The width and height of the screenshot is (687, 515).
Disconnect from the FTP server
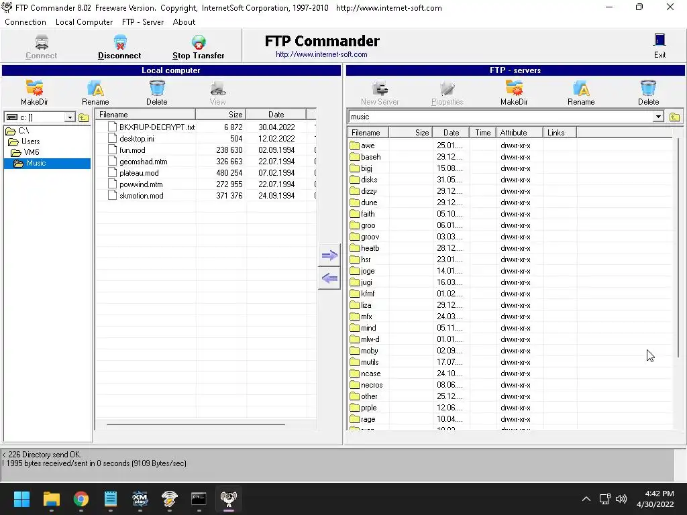[119, 47]
